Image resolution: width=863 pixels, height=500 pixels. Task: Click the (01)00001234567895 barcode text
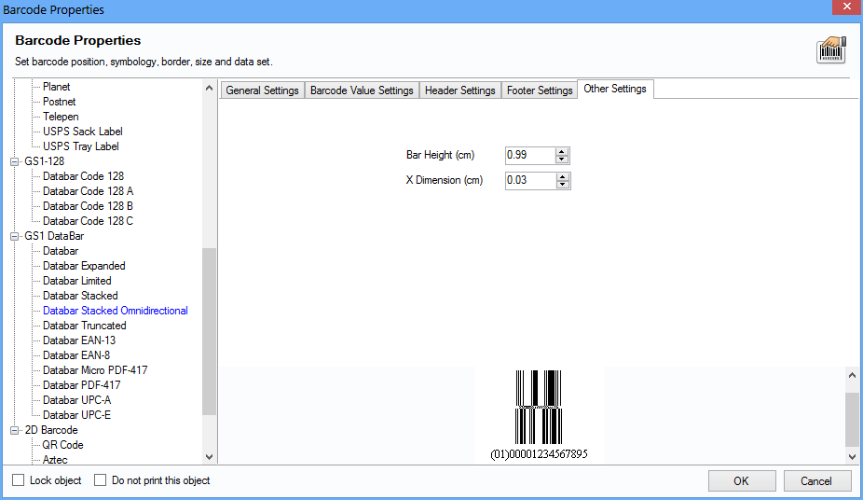coord(539,454)
